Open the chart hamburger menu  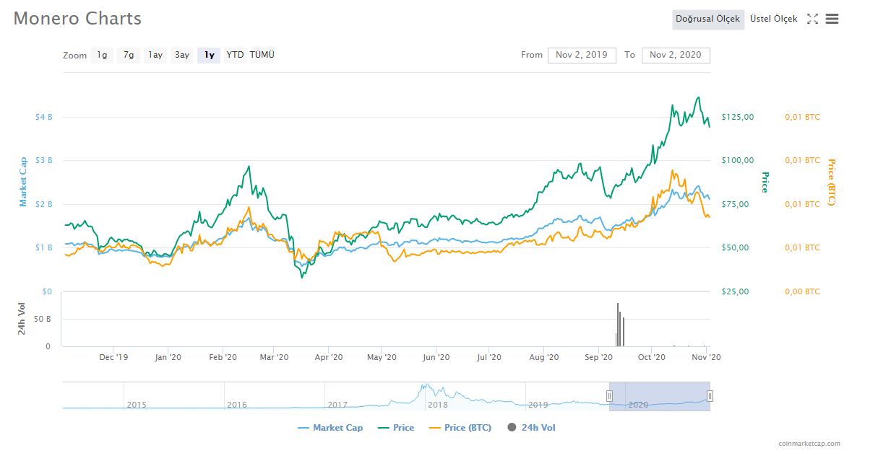tap(832, 19)
